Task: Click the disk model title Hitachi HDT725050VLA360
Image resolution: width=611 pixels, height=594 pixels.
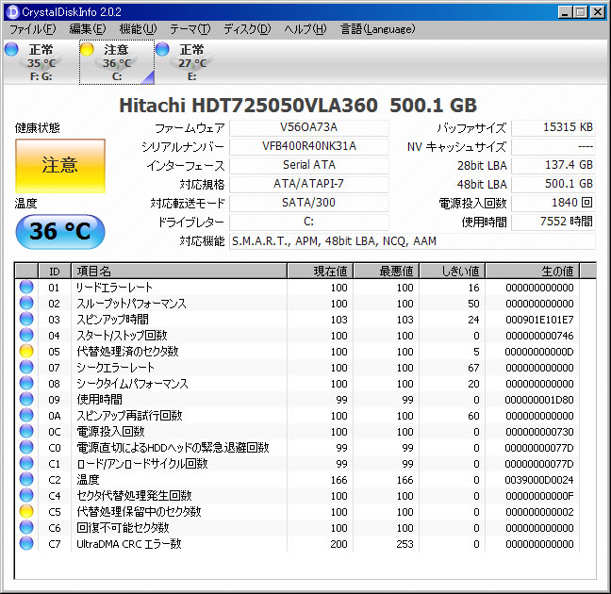Action: (x=249, y=106)
